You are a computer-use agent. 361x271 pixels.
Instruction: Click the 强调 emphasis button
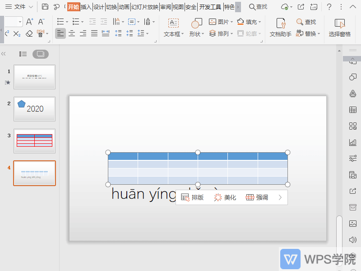(x=257, y=197)
